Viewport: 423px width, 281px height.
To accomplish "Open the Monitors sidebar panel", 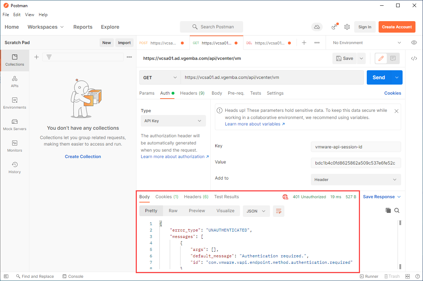I will [x=15, y=146].
